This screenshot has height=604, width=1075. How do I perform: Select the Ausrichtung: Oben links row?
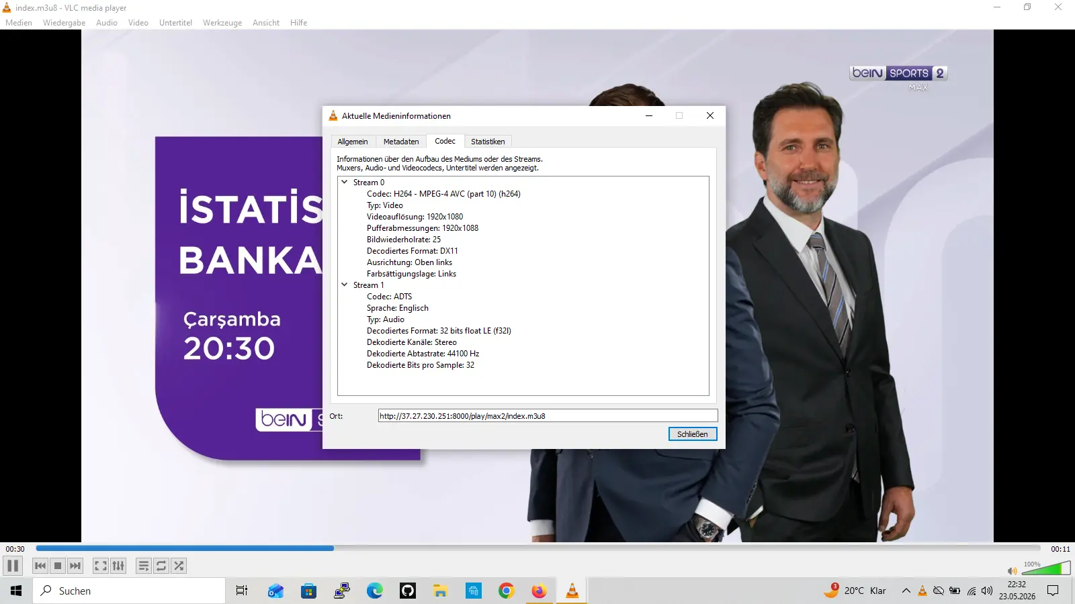[x=409, y=262]
